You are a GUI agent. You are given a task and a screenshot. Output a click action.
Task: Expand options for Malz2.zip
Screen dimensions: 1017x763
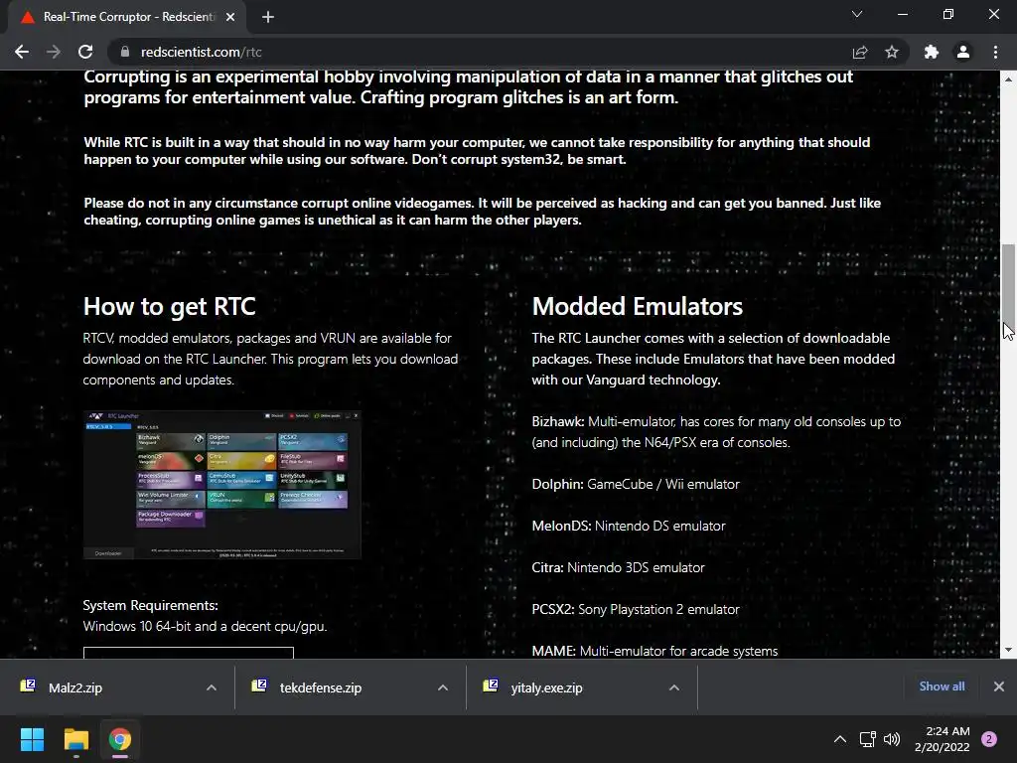(212, 687)
